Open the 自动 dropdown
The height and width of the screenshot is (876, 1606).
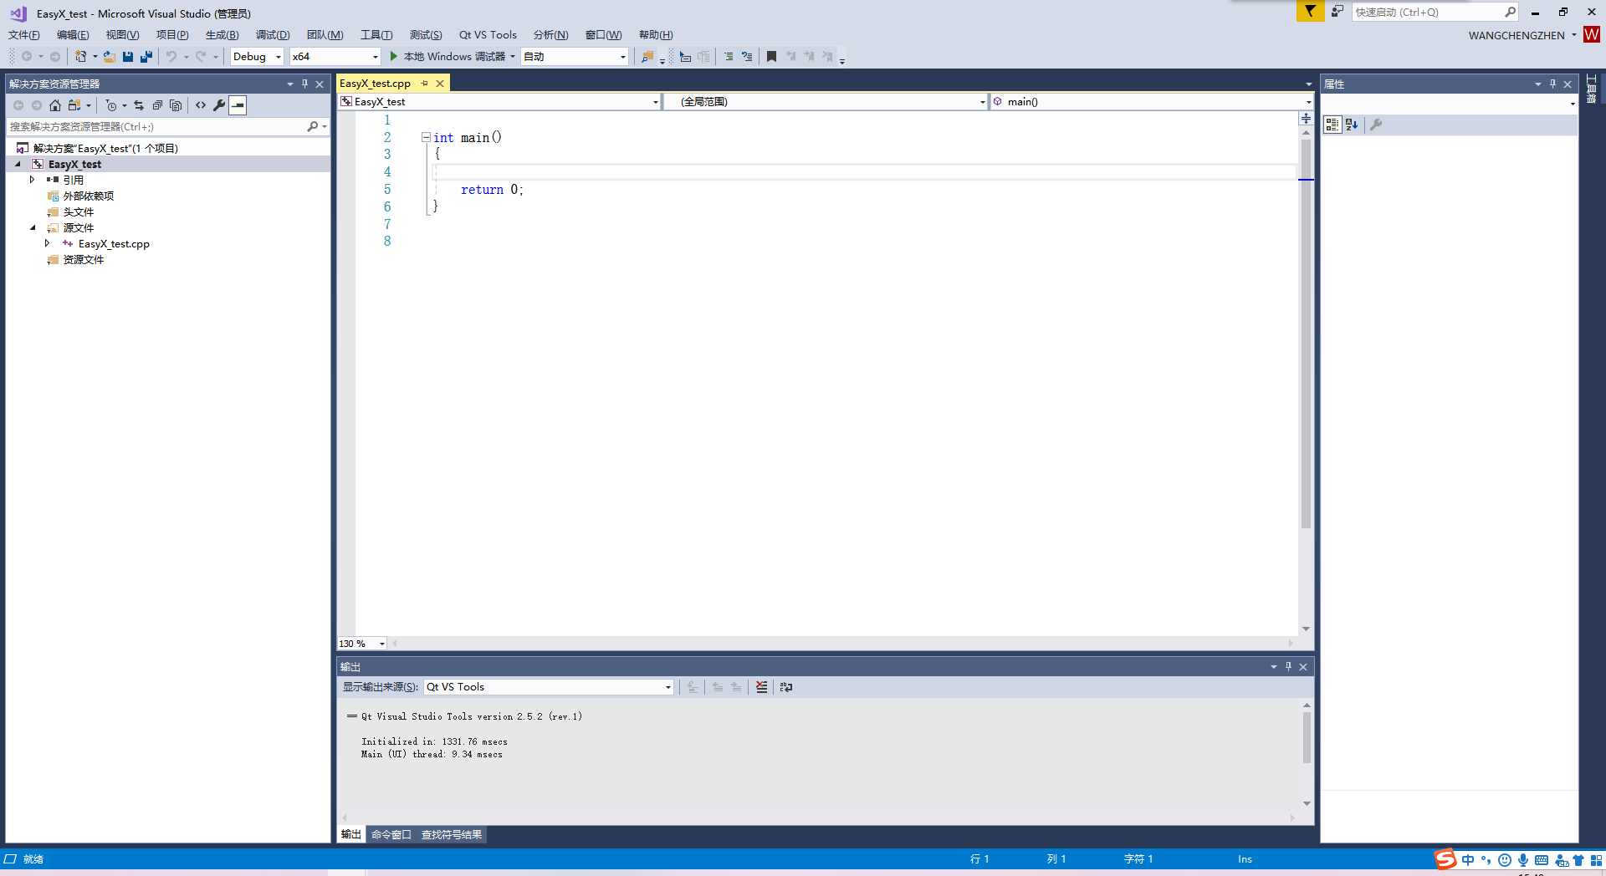coord(622,57)
